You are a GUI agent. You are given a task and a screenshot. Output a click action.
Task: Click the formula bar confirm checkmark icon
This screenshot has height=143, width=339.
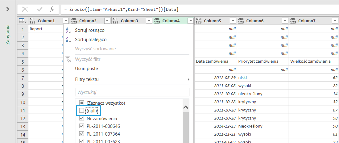39,9
